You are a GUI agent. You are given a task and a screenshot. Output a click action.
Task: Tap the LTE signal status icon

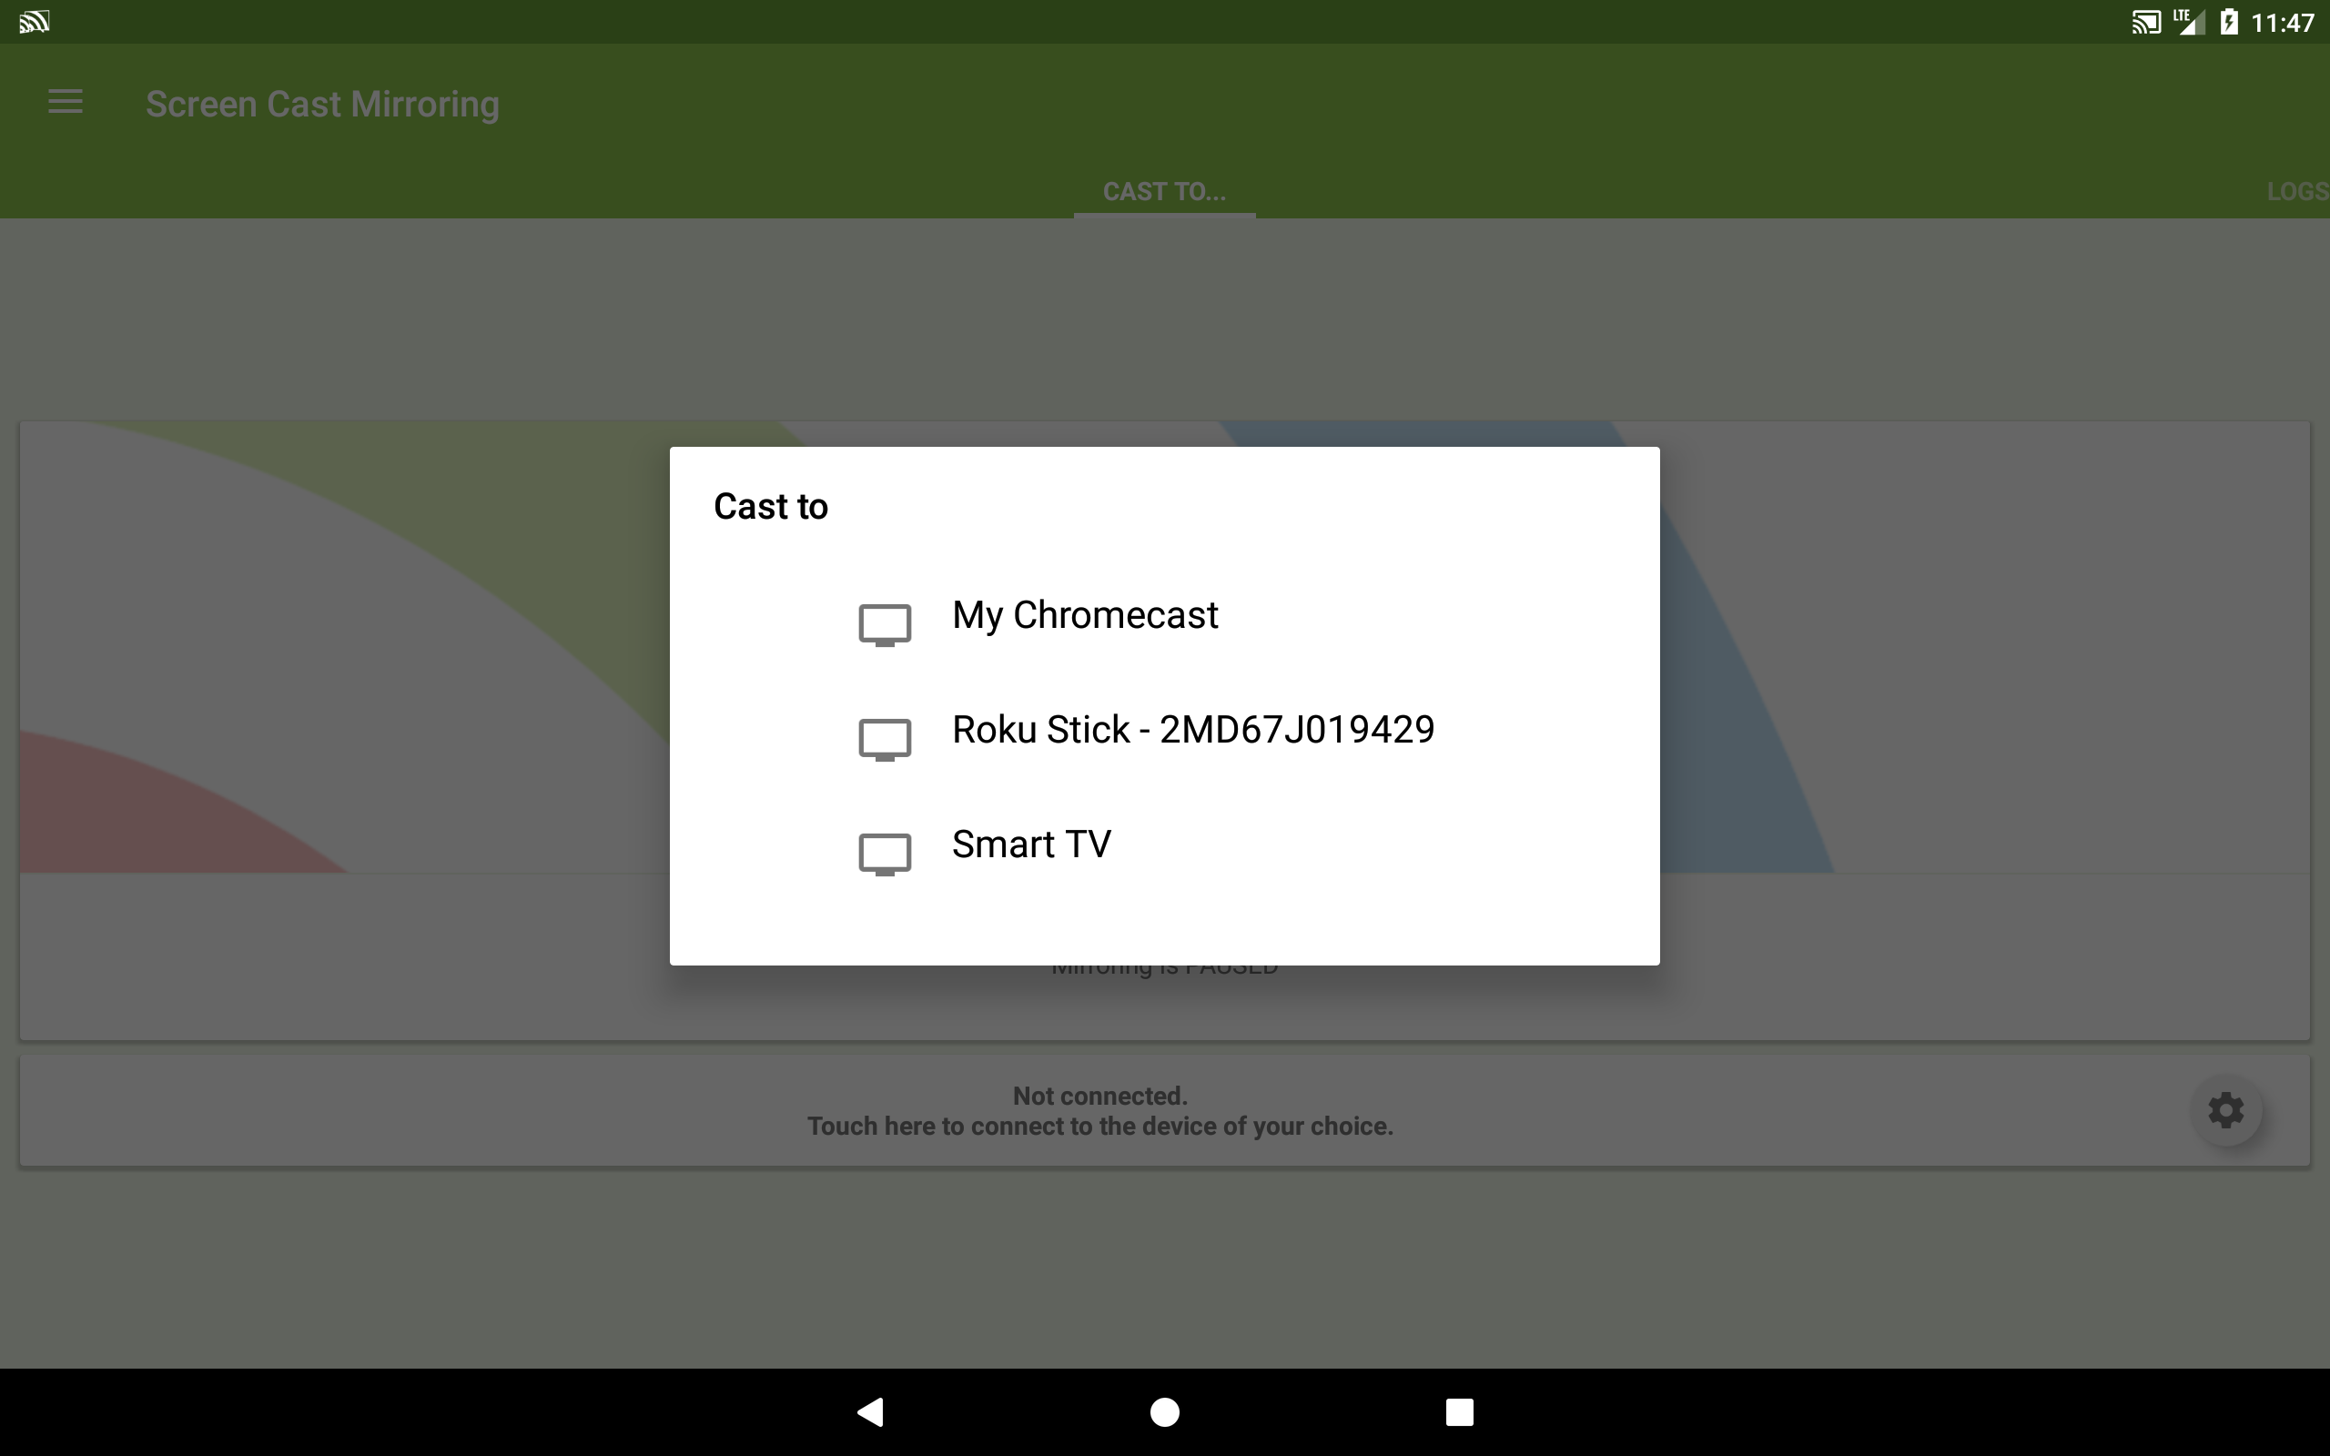click(x=2188, y=21)
